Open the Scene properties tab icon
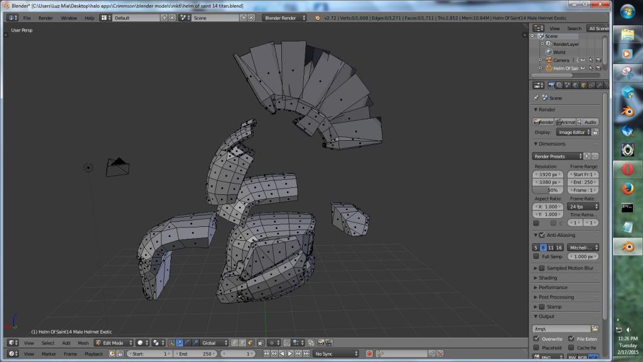Image resolution: width=643 pixels, height=362 pixels. click(x=567, y=85)
